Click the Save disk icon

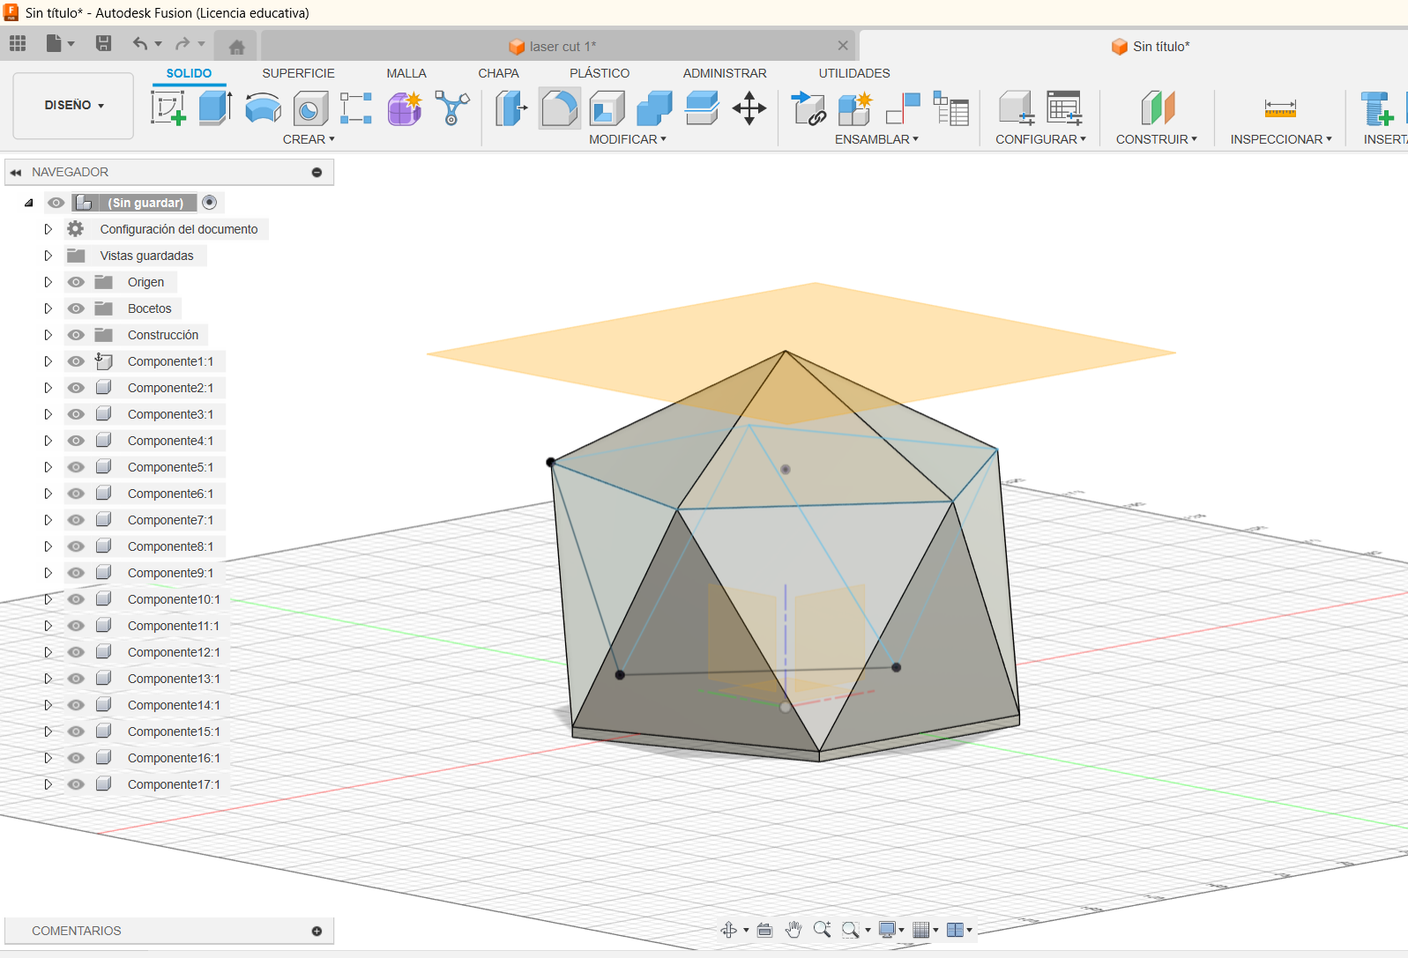coord(103,43)
